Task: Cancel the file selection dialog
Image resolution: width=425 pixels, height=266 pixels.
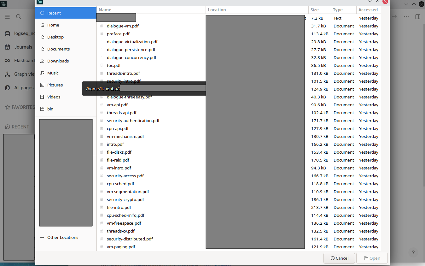Action: pyautogui.click(x=339, y=258)
